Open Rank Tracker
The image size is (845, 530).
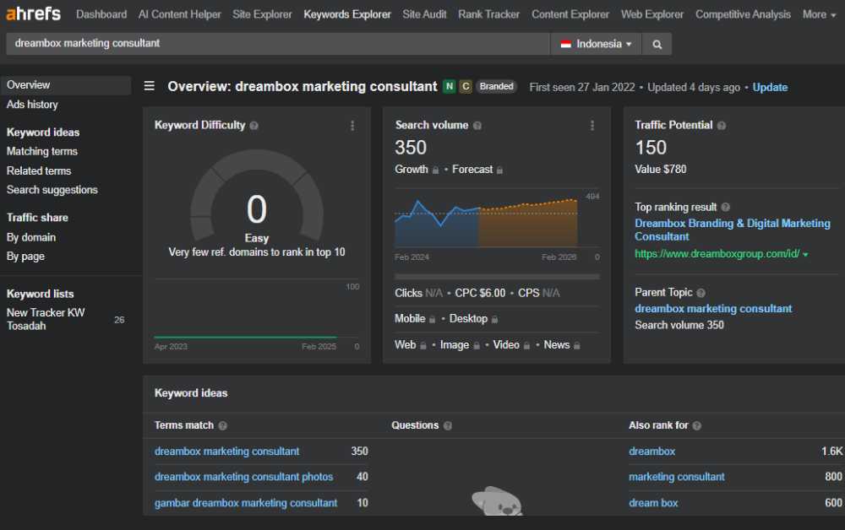click(488, 14)
